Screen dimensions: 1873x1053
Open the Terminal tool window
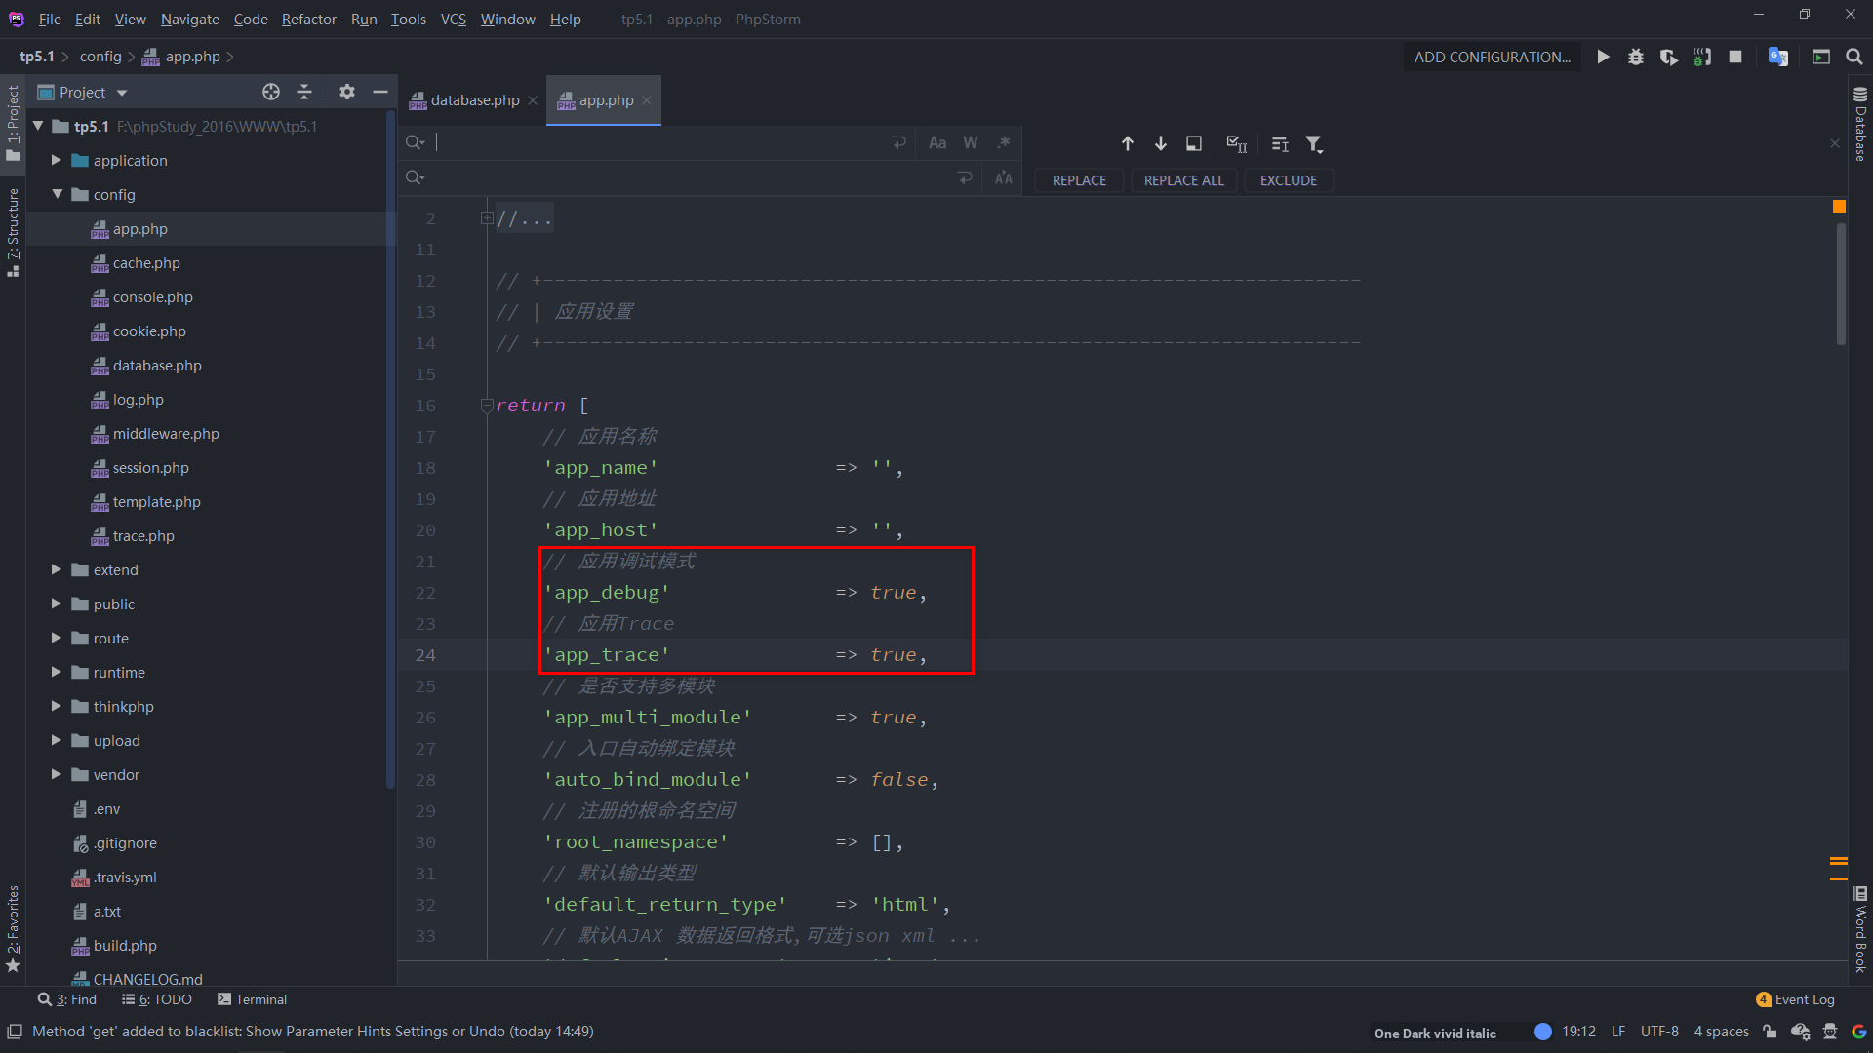pos(252,999)
